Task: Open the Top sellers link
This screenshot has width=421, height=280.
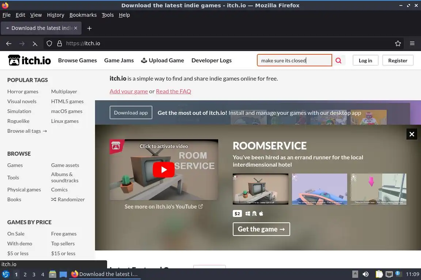Action: [x=63, y=244]
